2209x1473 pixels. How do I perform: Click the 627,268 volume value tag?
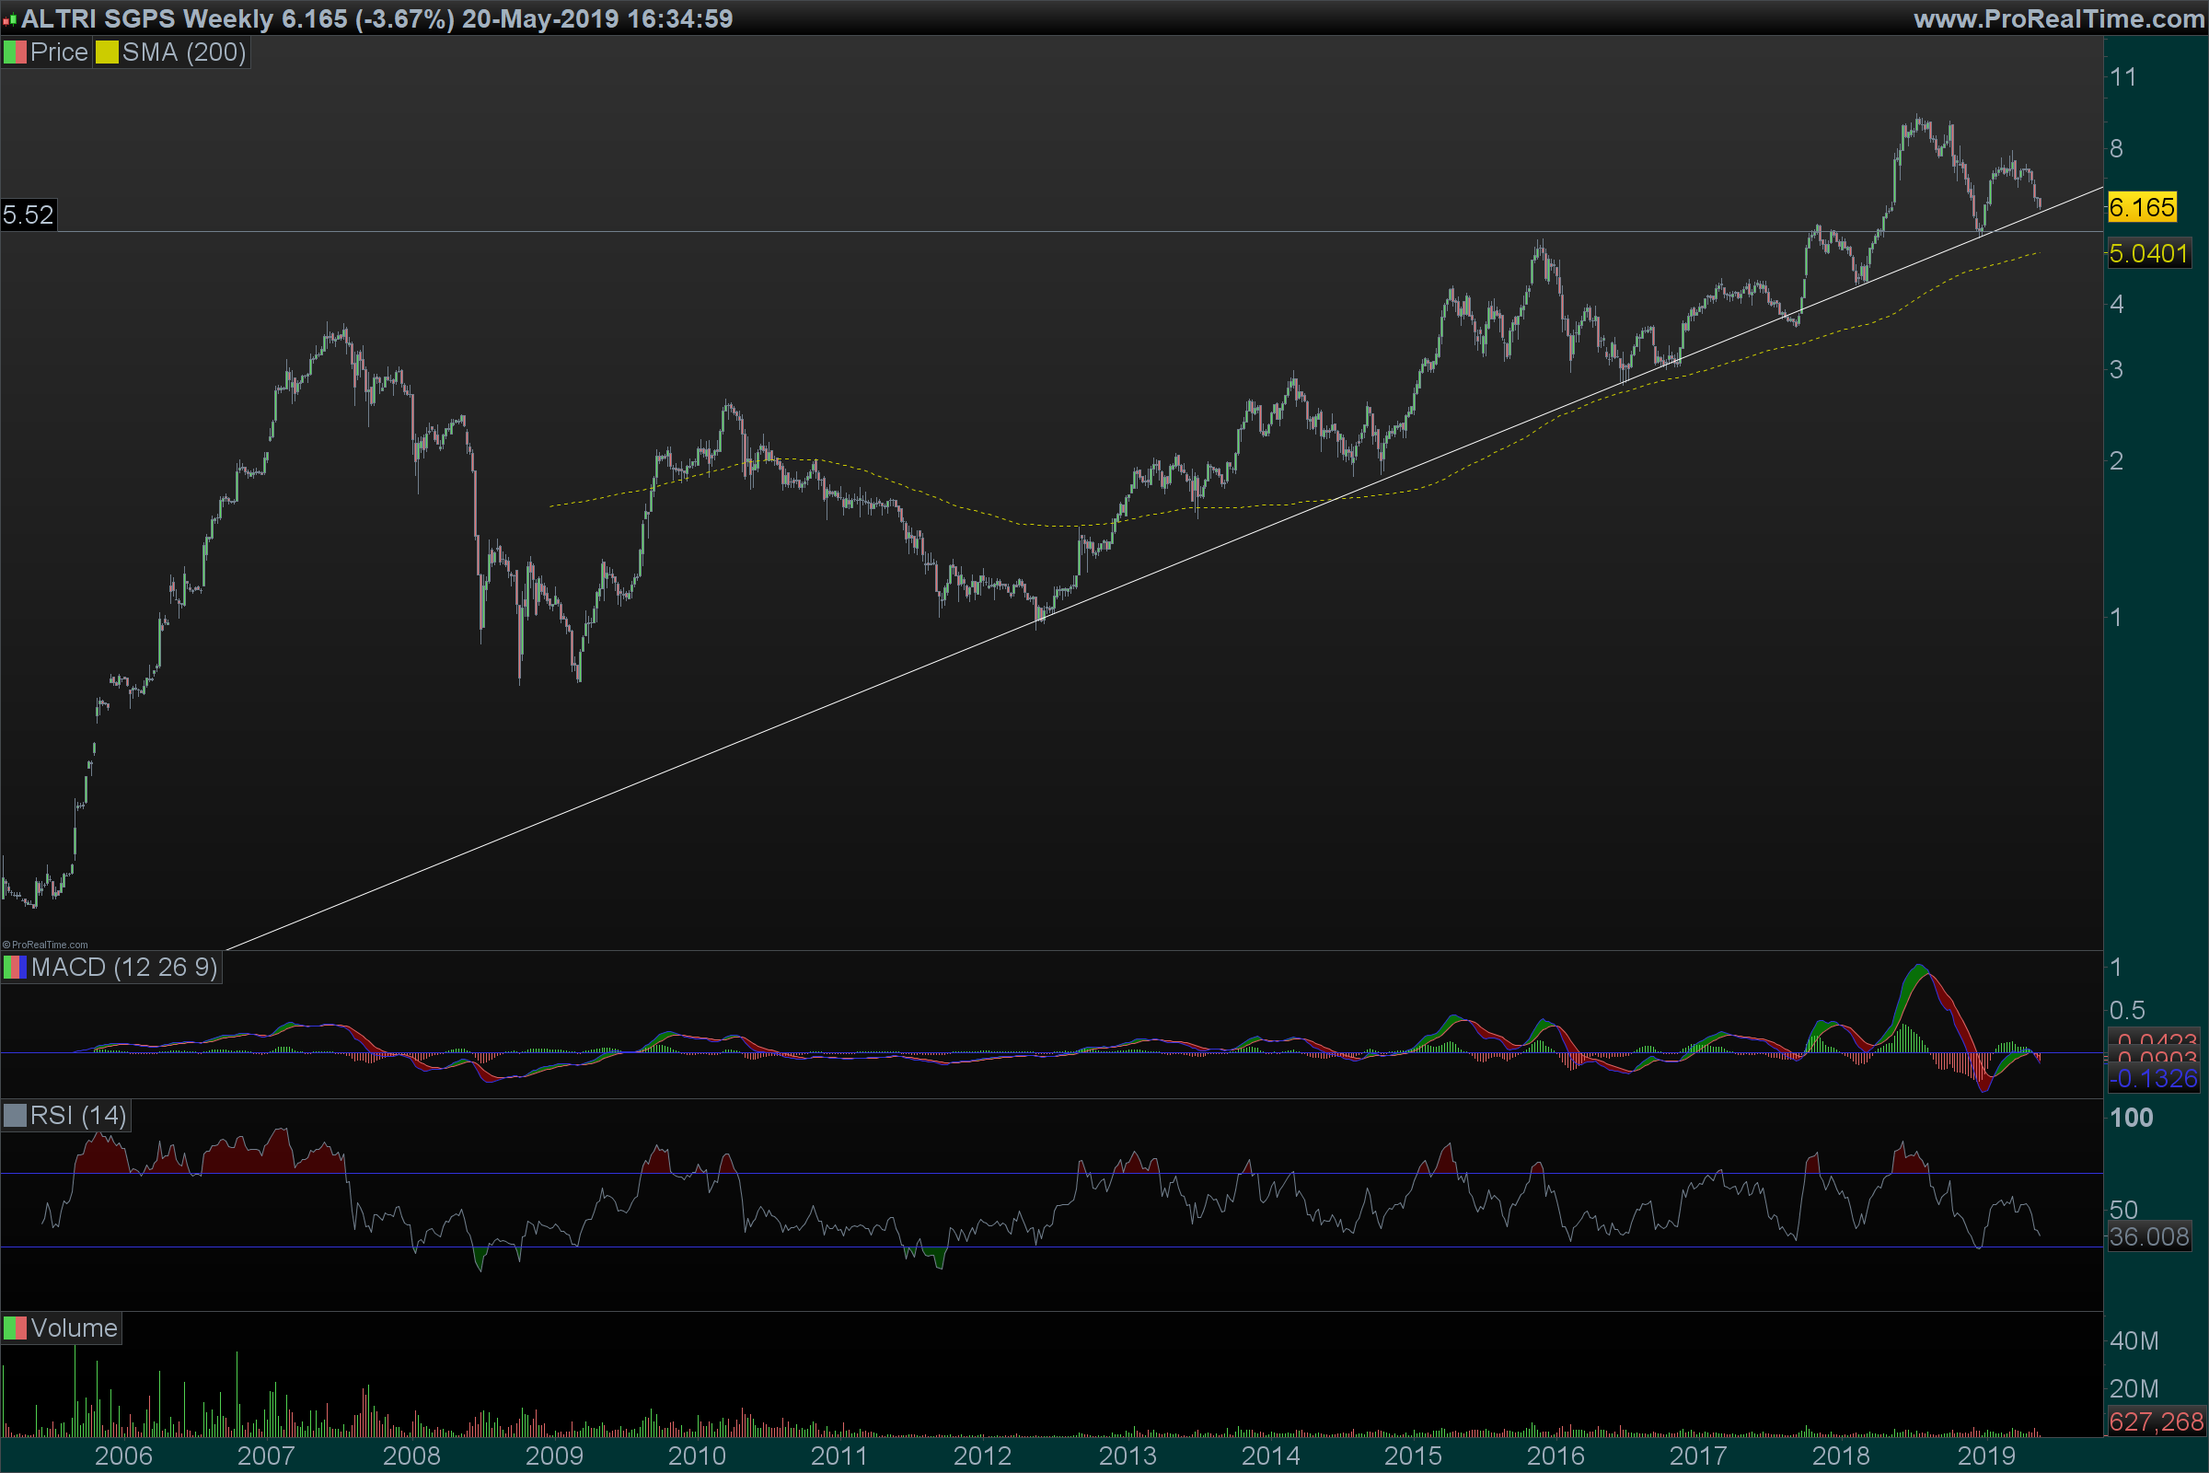[x=2157, y=1422]
